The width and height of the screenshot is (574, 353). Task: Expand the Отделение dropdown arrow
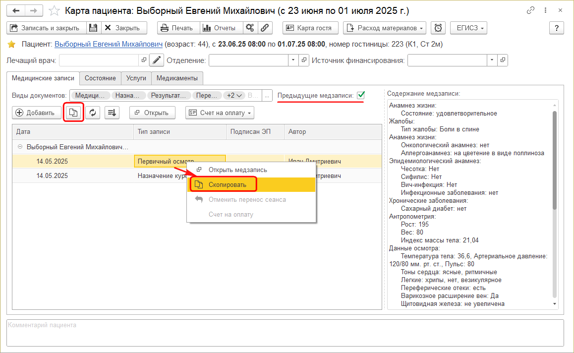(x=292, y=60)
